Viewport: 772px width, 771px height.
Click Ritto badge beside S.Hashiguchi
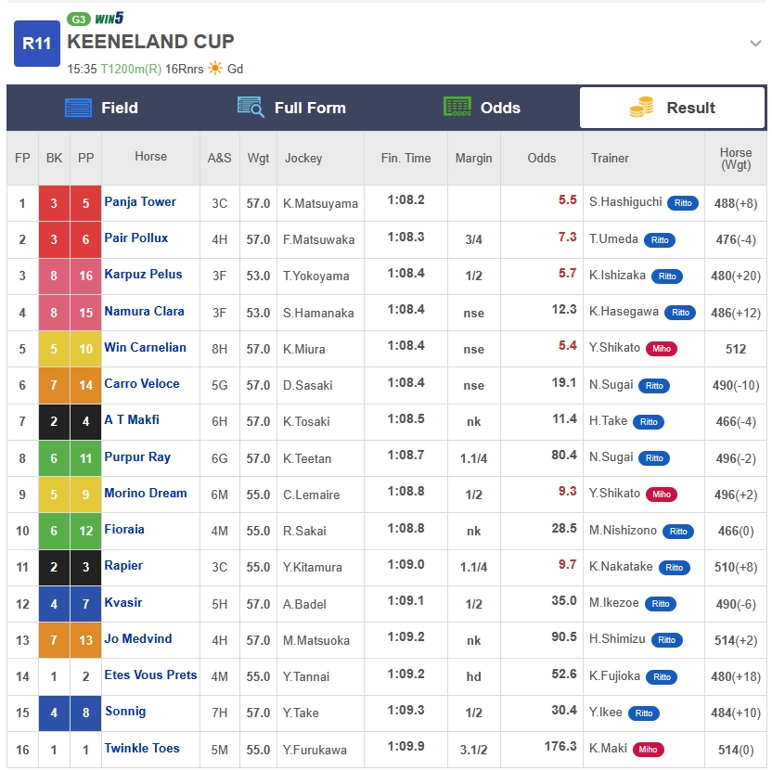(682, 203)
